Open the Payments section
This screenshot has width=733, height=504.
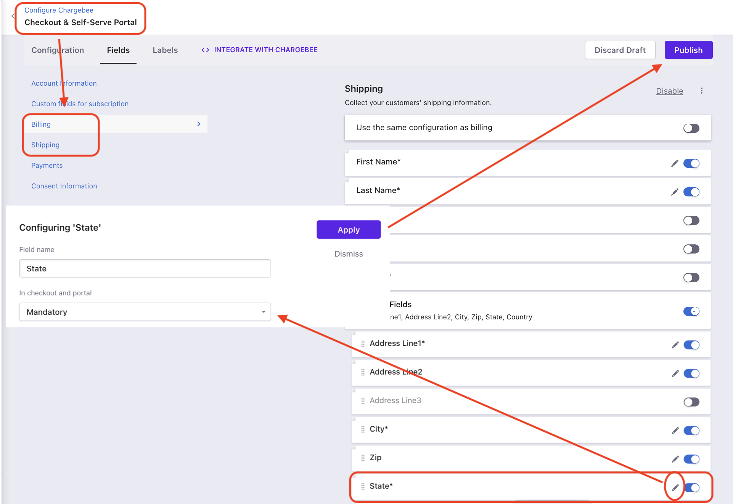click(47, 166)
